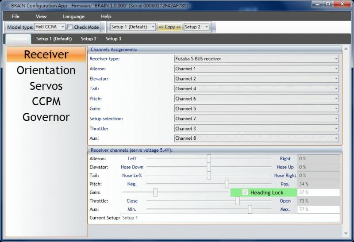Open the Language menu

coord(73,16)
